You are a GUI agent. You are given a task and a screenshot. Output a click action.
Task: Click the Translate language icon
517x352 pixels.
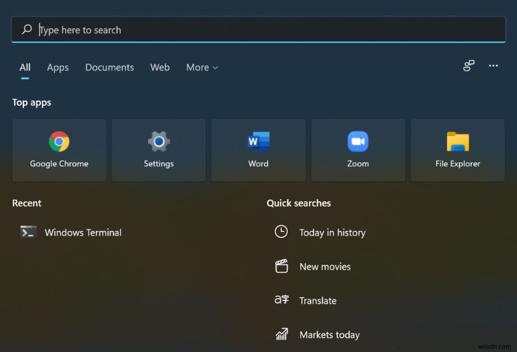[x=282, y=300]
